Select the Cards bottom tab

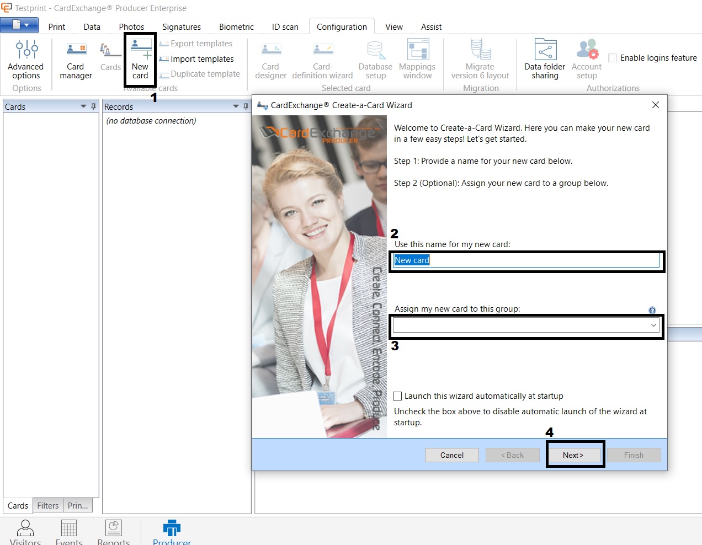18,505
